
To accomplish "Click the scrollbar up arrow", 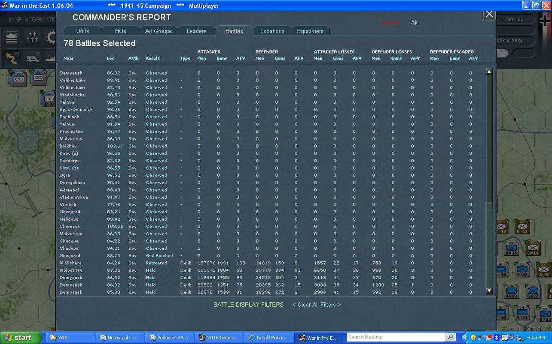I will point(489,72).
